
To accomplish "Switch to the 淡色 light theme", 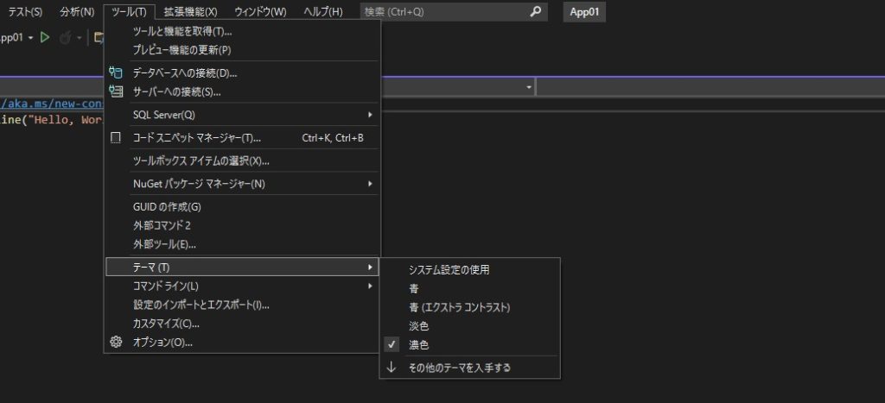I will click(419, 326).
